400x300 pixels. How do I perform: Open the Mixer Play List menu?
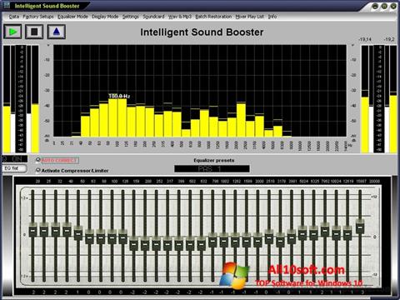tap(249, 17)
